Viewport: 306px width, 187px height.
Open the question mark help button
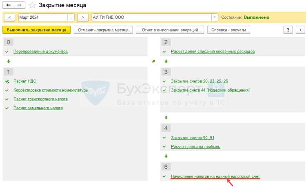[288, 30]
